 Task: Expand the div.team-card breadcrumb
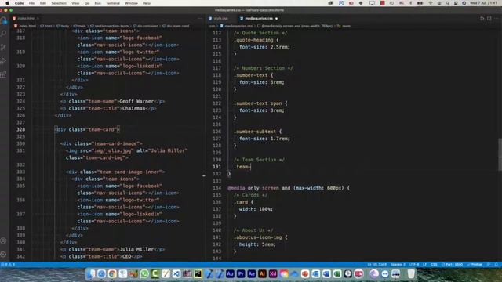click(x=176, y=26)
